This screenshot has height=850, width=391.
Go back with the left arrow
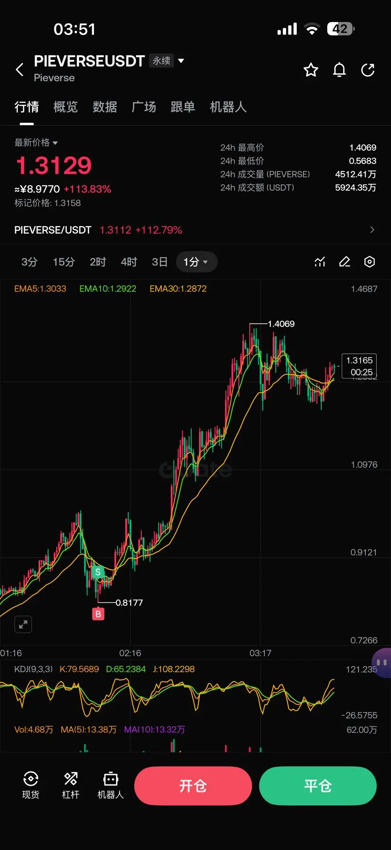pos(19,69)
